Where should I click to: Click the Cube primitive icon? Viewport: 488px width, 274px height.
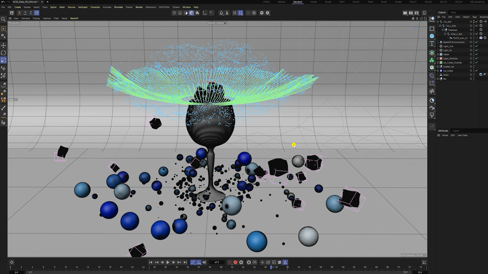click(432, 36)
